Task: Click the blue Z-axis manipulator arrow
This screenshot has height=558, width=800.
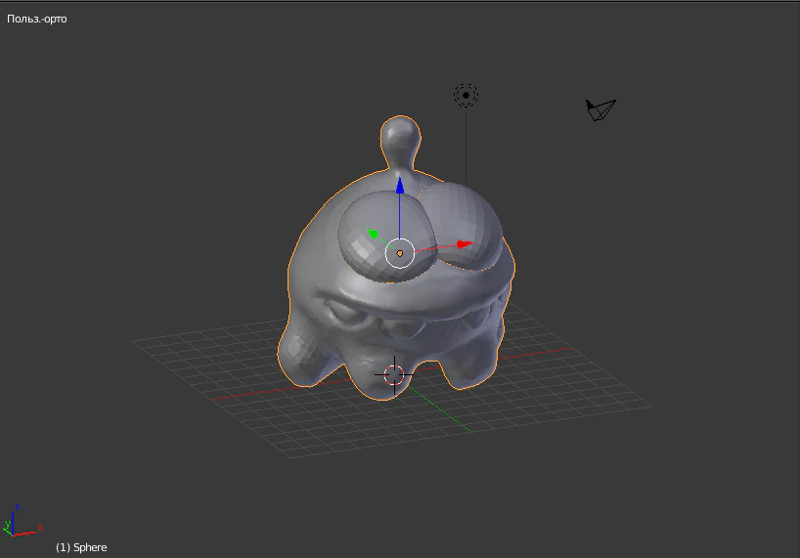Action: click(x=400, y=186)
